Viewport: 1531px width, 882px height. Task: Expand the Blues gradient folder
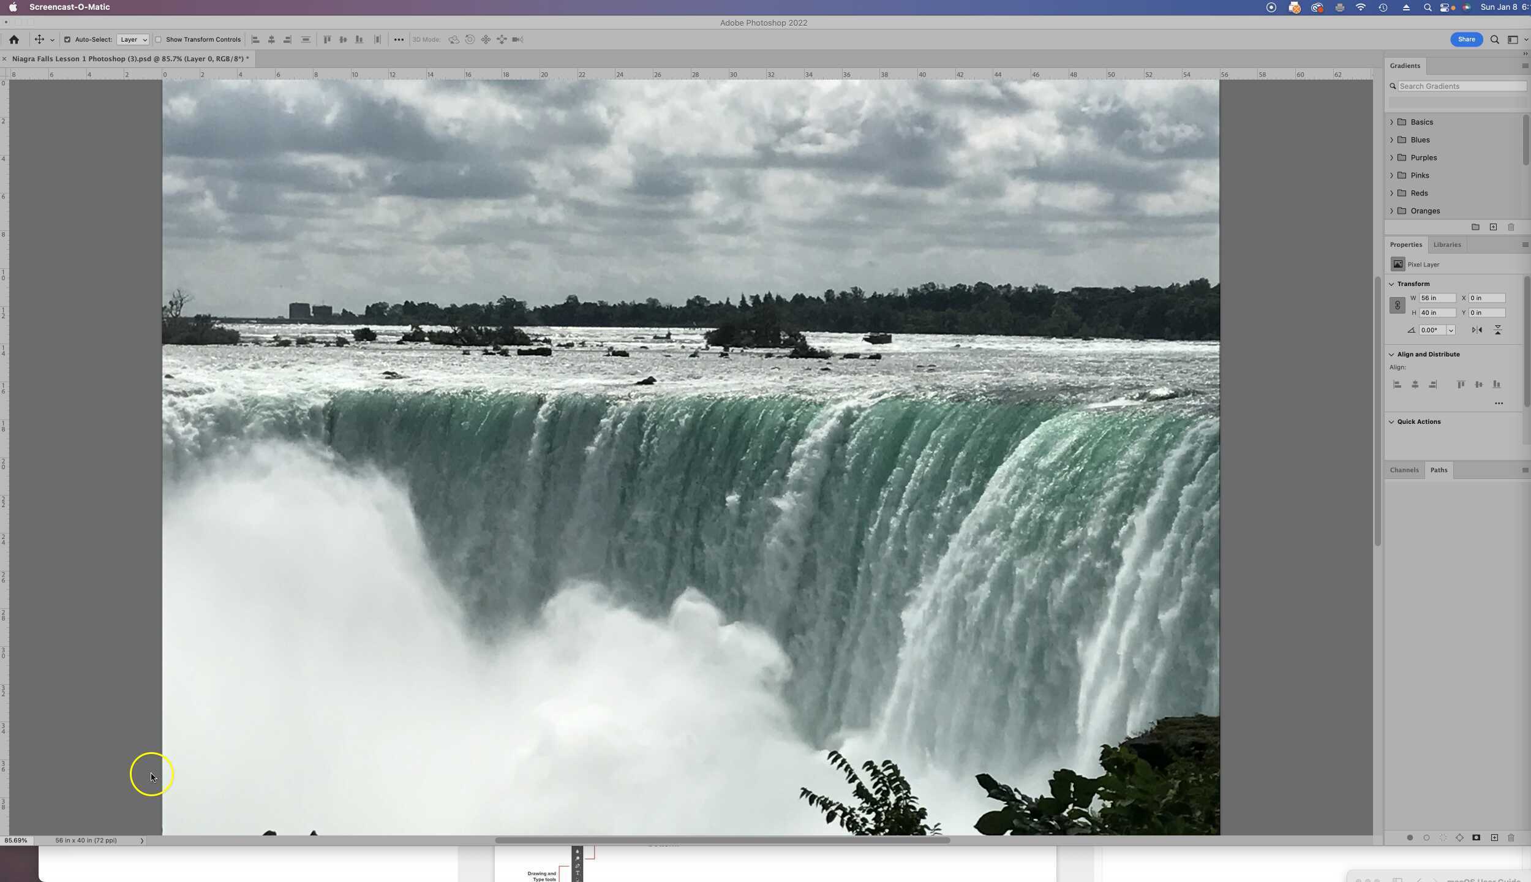point(1393,140)
